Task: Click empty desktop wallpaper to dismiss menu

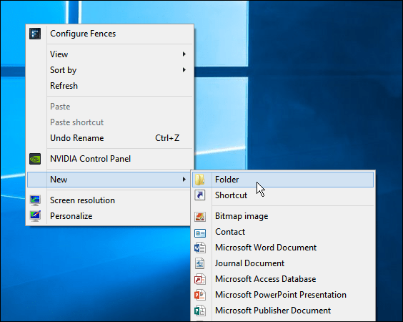Action: pos(322,90)
